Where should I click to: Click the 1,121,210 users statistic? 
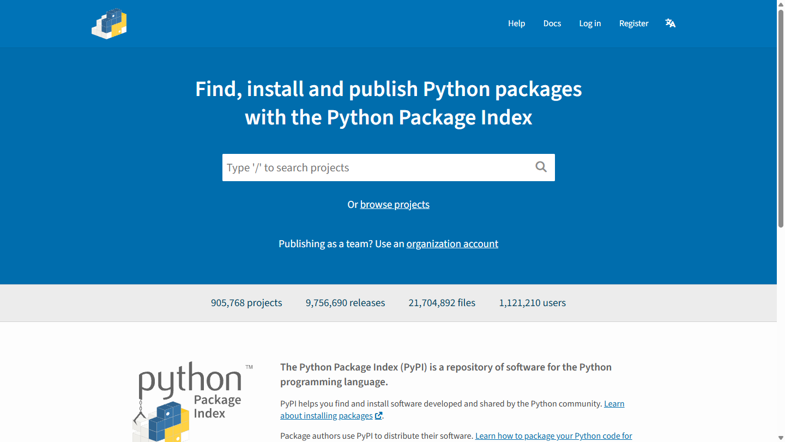point(533,303)
